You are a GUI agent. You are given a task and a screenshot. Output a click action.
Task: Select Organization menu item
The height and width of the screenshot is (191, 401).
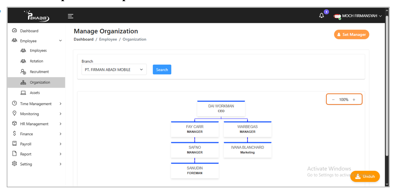pyautogui.click(x=40, y=82)
